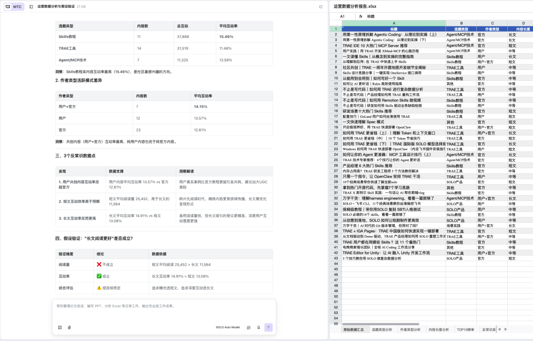Click the slash command icon in chat box
Image resolution: width=533 pixels, height=341 pixels.
click(x=60, y=327)
